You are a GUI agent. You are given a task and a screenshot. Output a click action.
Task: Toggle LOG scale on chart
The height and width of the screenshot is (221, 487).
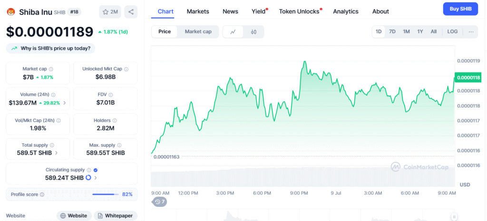(x=452, y=32)
